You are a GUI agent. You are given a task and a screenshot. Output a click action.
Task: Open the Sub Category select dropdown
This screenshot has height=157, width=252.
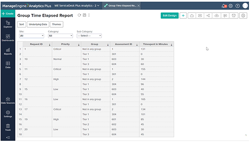click(89, 36)
